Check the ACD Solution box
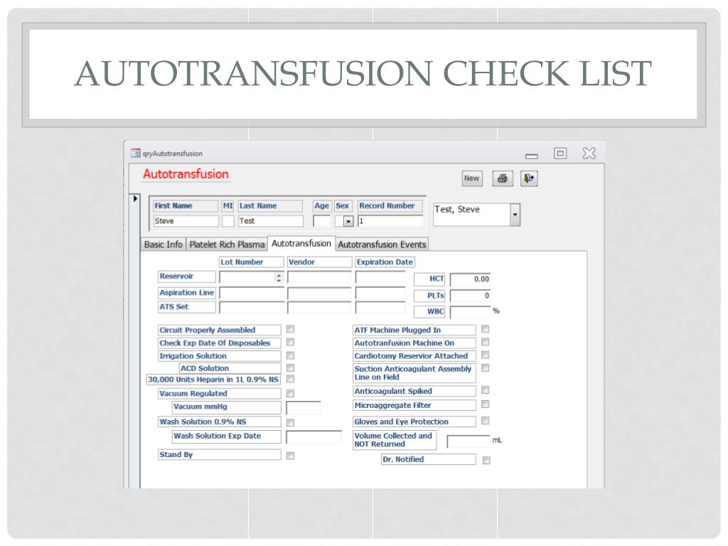The width and height of the screenshot is (728, 546). [x=291, y=368]
